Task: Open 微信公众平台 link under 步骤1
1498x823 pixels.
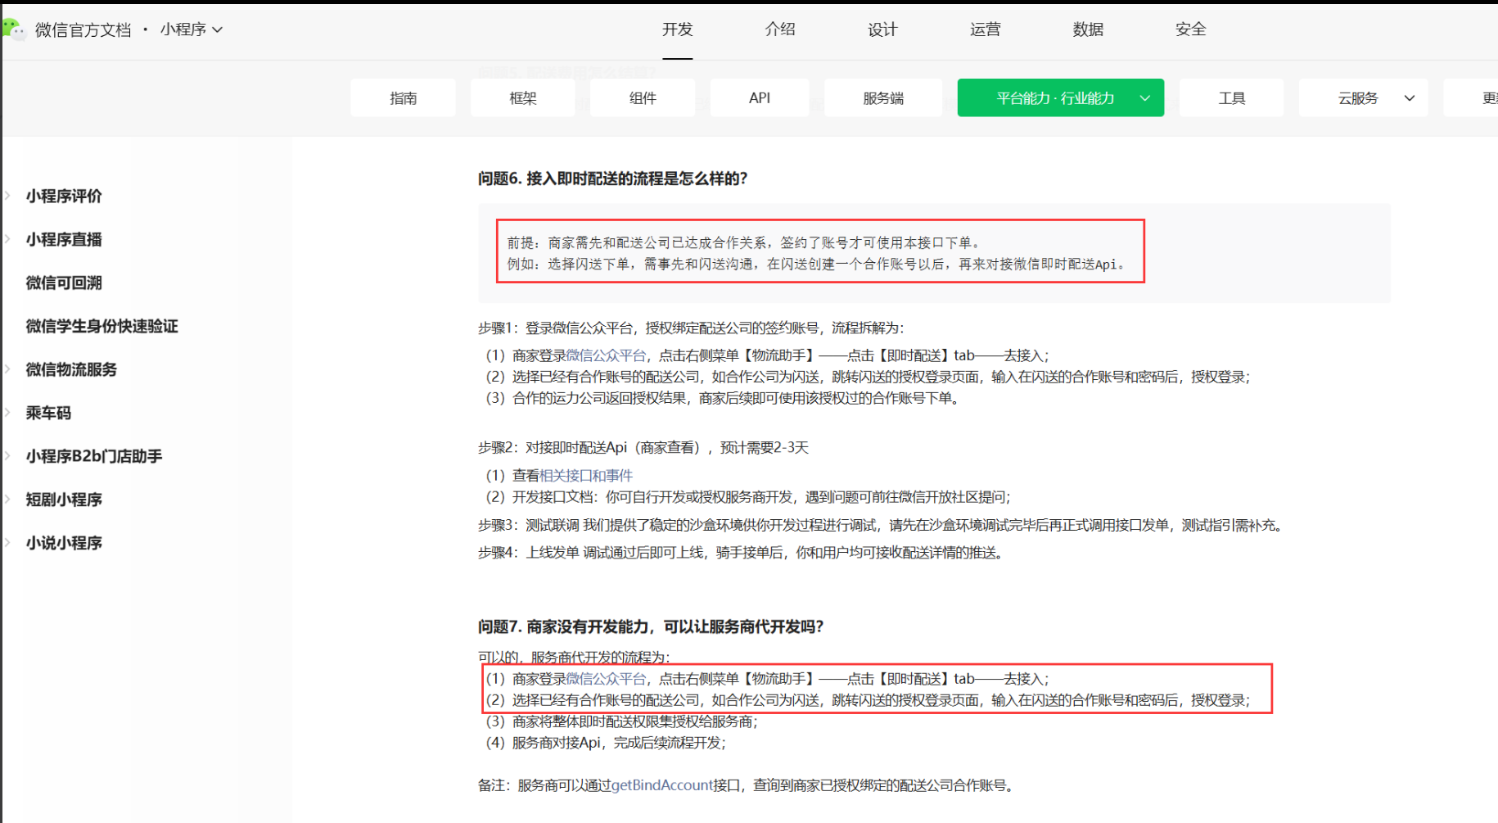Action: click(x=606, y=355)
